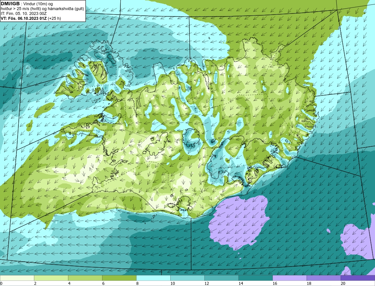Select the medium purple 18–20 m/s legend swatch

point(324,278)
